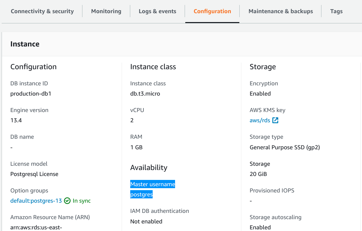The width and height of the screenshot is (362, 231).
Task: Click the highlighted Master username label
Action: (x=153, y=184)
